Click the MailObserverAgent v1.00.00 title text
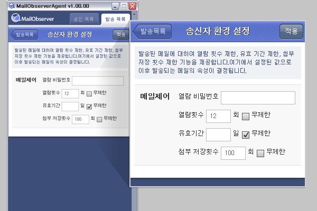The width and height of the screenshot is (317, 211). tap(52, 6)
